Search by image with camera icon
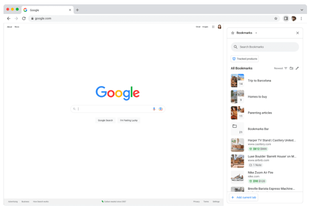This screenshot has height=214, width=314. (160, 109)
